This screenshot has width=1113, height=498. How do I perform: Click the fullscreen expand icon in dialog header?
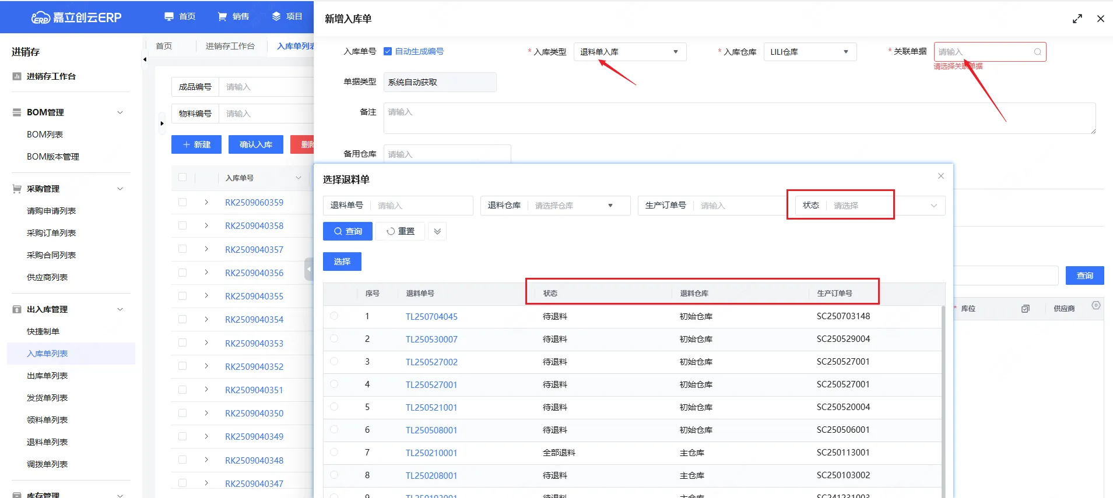coord(1077,19)
